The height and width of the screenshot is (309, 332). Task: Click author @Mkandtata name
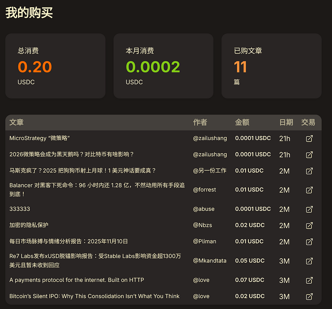pos(209,261)
